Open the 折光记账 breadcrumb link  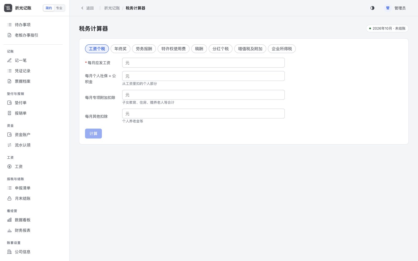pyautogui.click(x=112, y=8)
